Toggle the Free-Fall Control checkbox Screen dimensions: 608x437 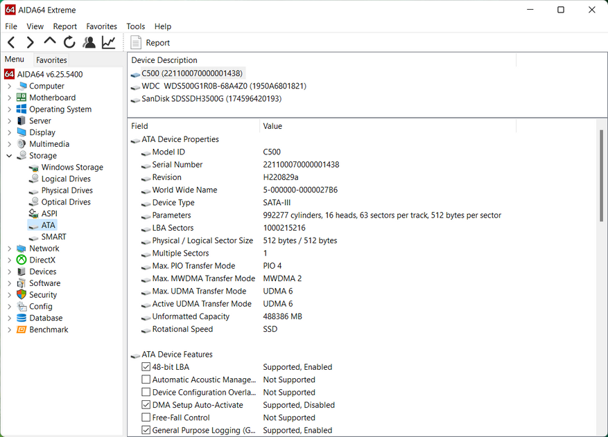click(146, 418)
